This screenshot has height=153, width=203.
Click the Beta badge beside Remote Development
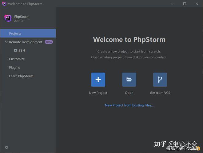(x=49, y=42)
